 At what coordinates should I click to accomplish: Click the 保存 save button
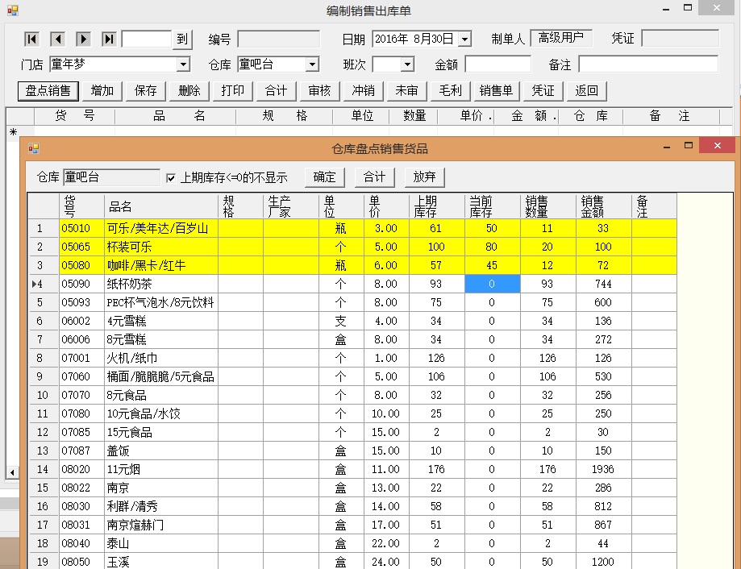point(146,90)
